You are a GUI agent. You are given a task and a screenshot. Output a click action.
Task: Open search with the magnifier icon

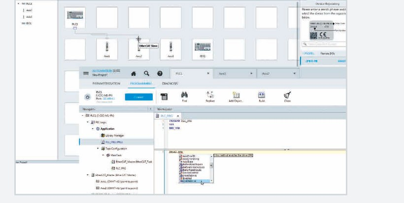pyautogui.click(x=146, y=73)
